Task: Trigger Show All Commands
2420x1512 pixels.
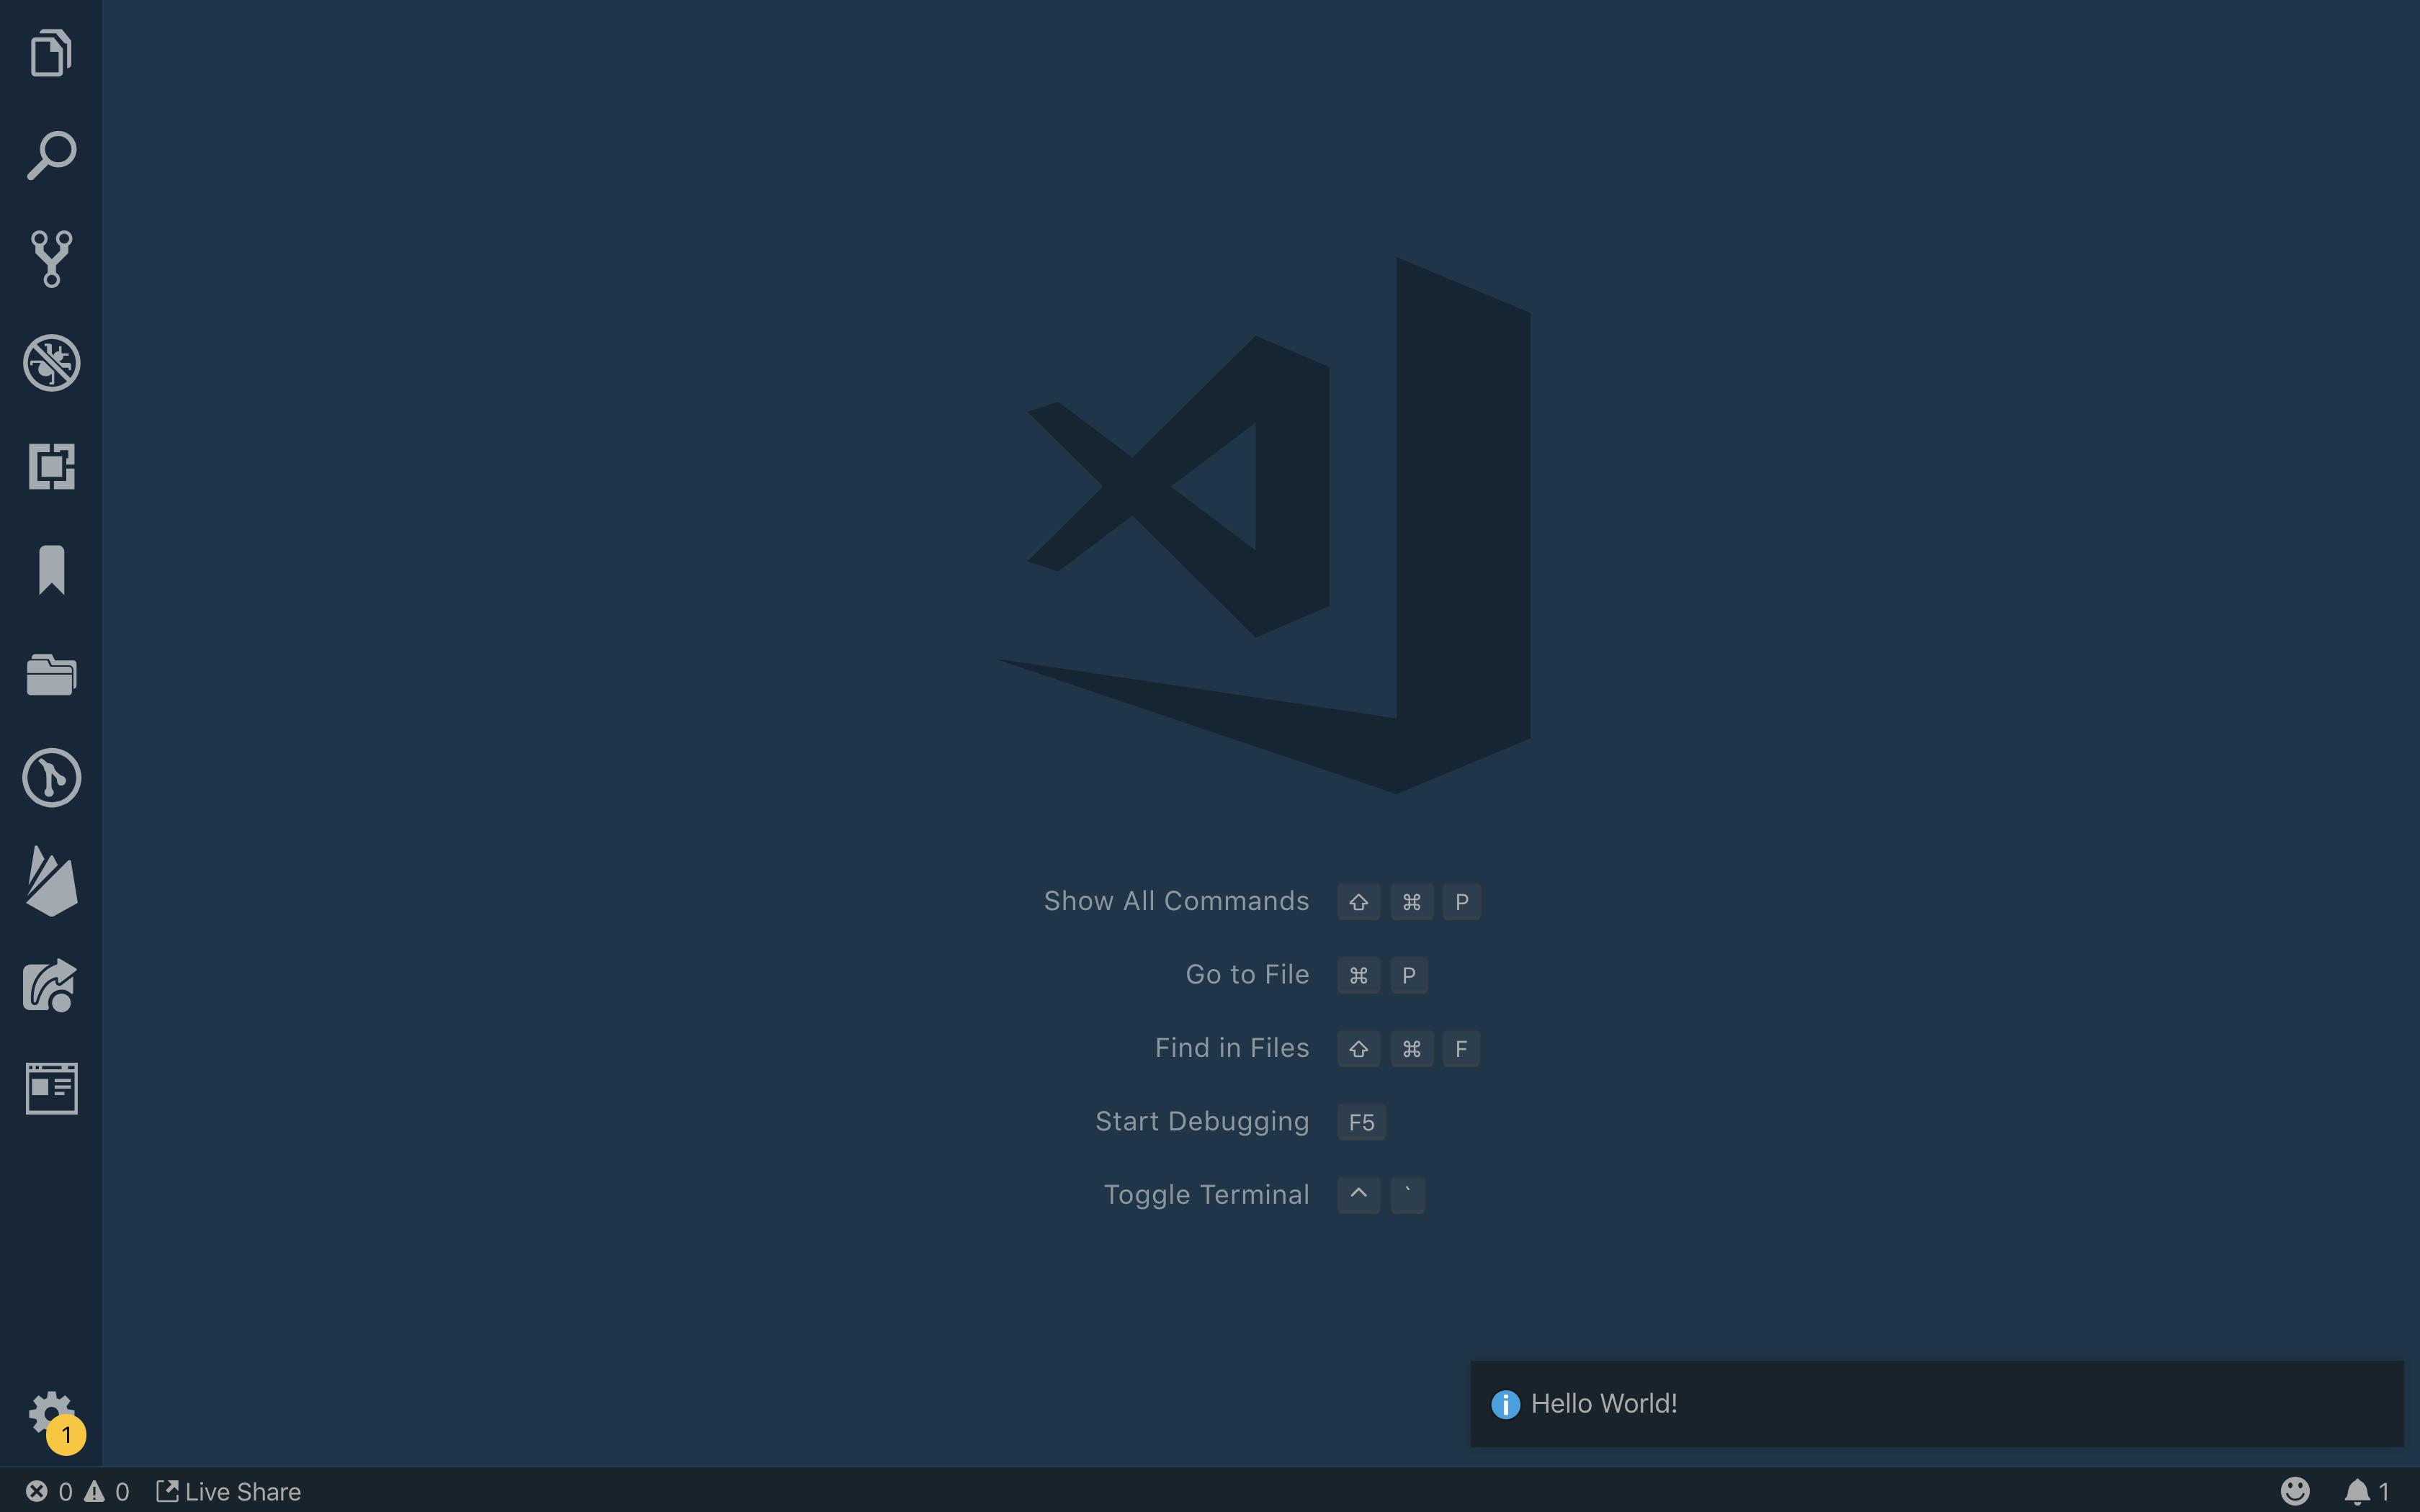Action: [1176, 900]
